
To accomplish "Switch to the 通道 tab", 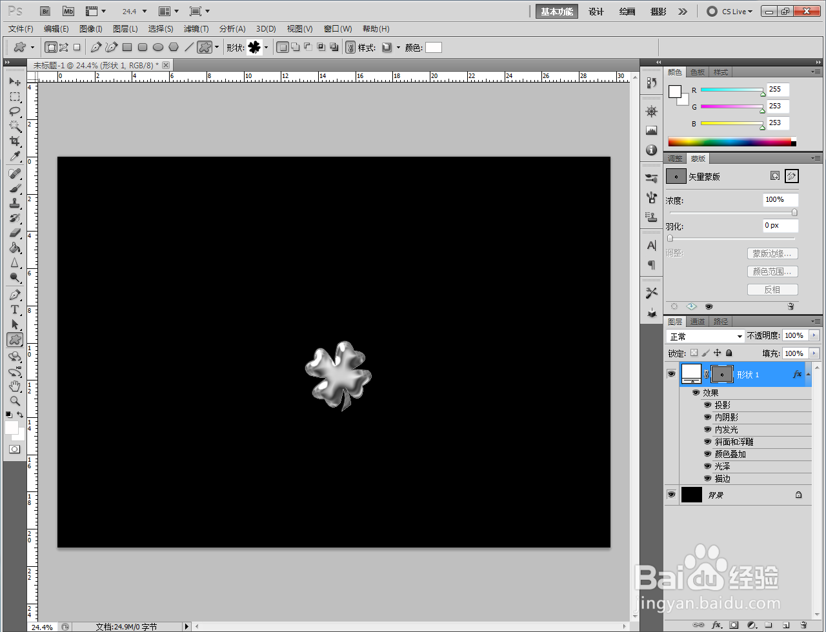I will 697,322.
